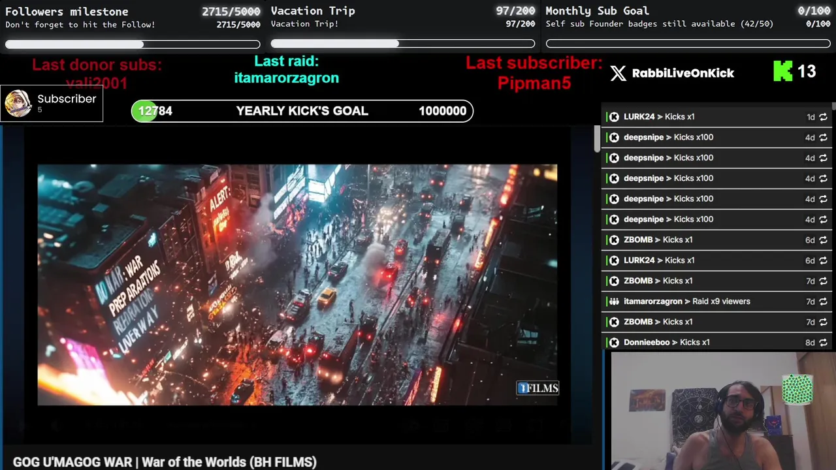
Task: Click the Kick icon beside LURK24 1d row
Action: [614, 117]
